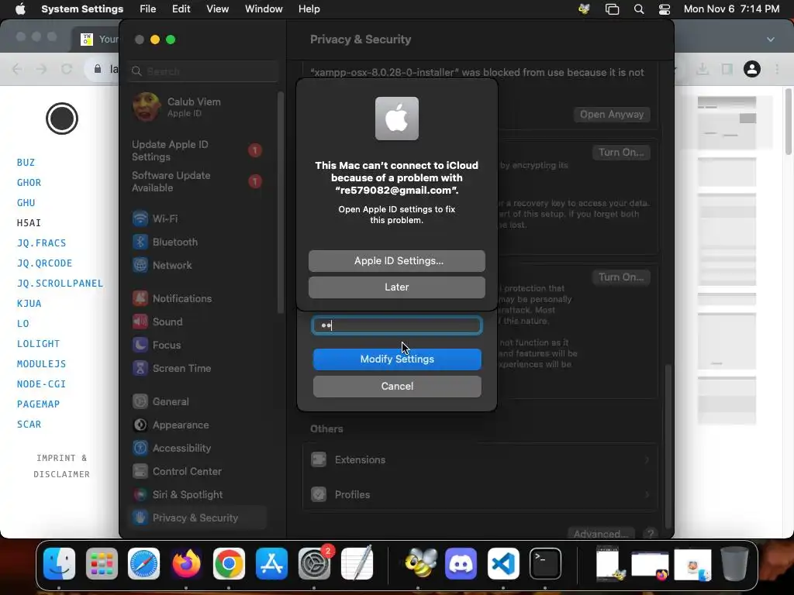
Task: Open Discord from the Dock
Action: [461, 563]
